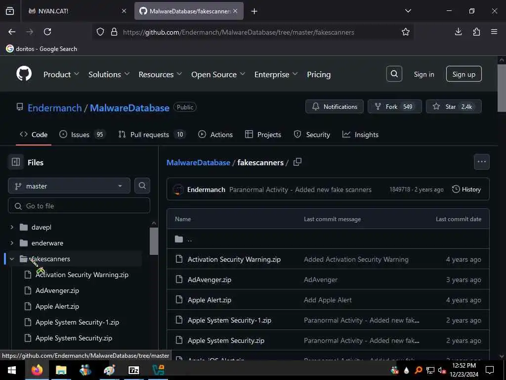
Task: Expand the enderware folder tree chevron
Action: 12,242
